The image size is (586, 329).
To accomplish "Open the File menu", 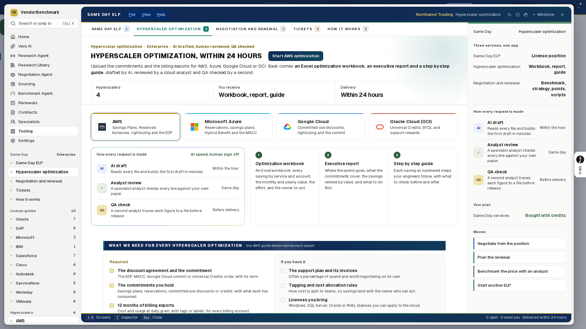I will point(132,15).
